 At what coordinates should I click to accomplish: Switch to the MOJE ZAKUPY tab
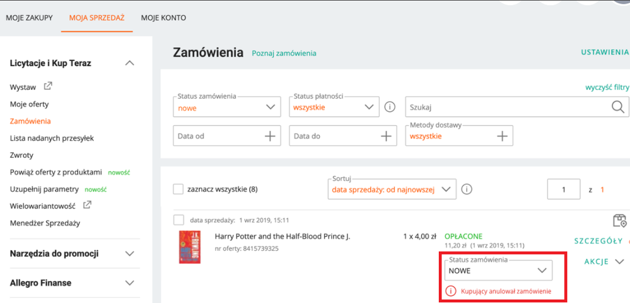click(x=29, y=18)
